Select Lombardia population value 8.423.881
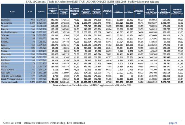185x125 pixels. pyautogui.click(x=42, y=23)
